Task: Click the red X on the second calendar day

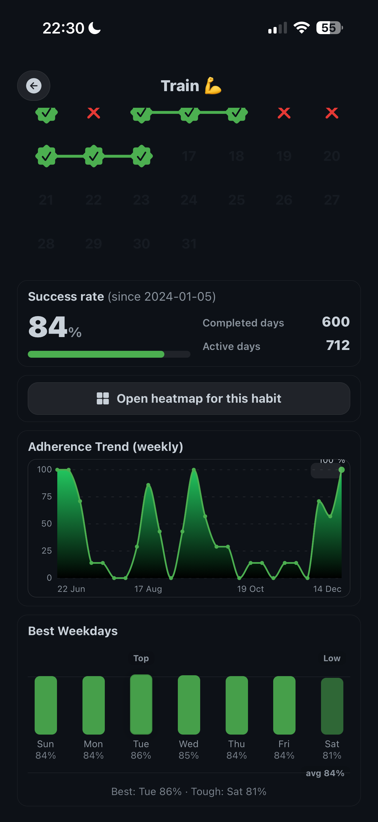Action: tap(93, 113)
